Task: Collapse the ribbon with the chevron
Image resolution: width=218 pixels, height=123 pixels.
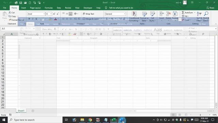Action: 216,24
